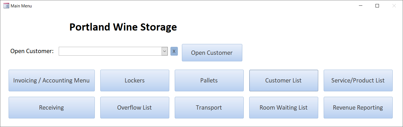Open the Service/Product List

point(358,80)
